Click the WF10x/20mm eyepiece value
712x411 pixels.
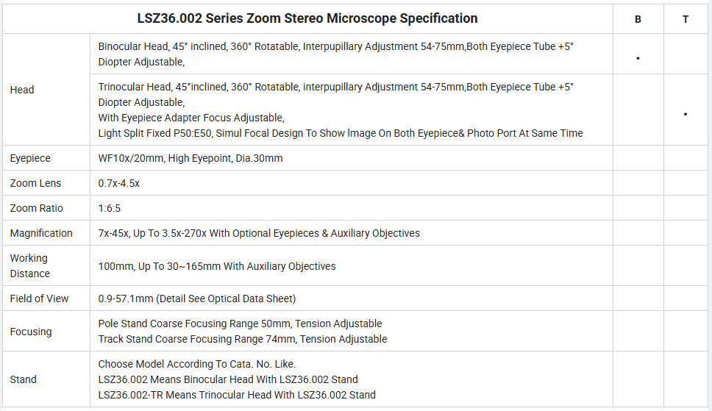191,158
